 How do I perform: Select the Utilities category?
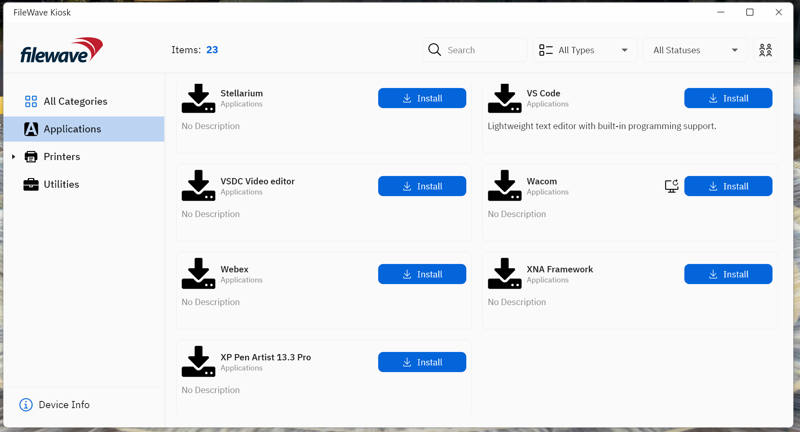(x=84, y=184)
